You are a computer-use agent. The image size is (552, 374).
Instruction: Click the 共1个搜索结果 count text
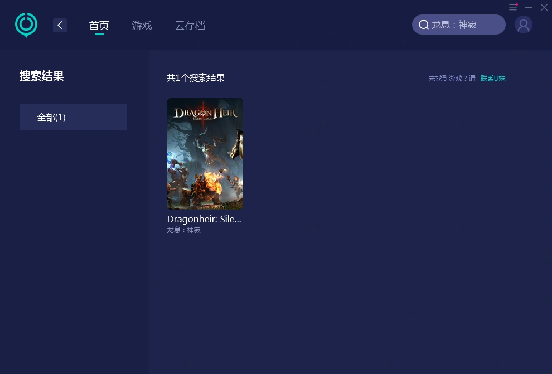(x=196, y=78)
